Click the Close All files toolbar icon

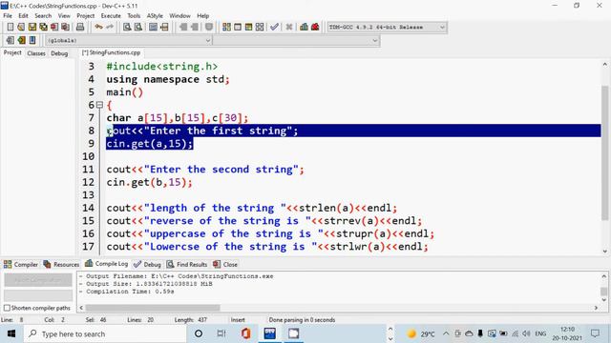[66, 27]
